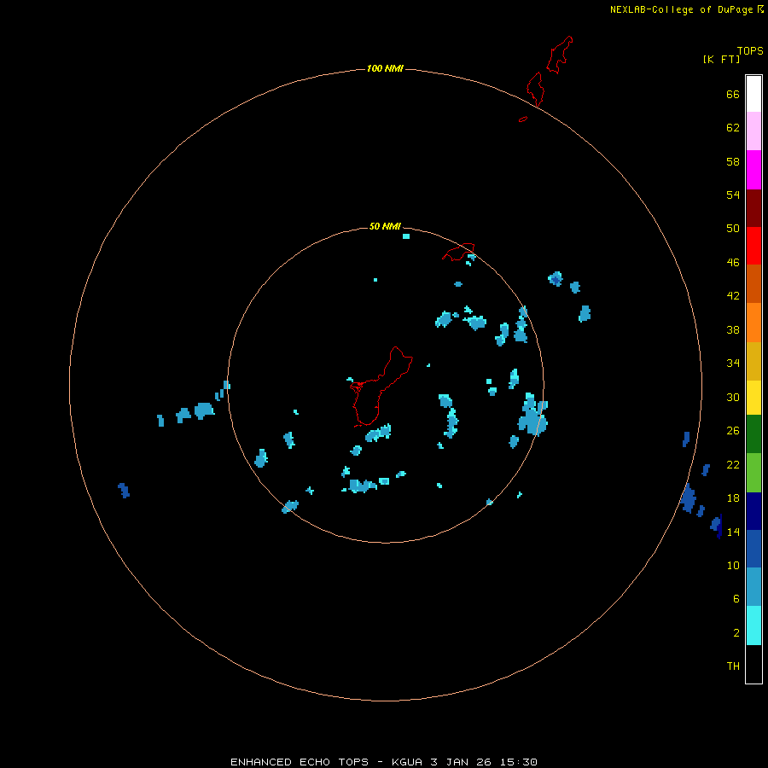Click small cyan echo beside 50 NMI label
768x768 pixels.
406,236
